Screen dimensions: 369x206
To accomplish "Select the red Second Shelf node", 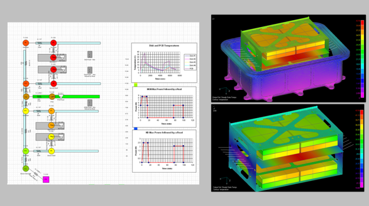I will pos(54,84).
